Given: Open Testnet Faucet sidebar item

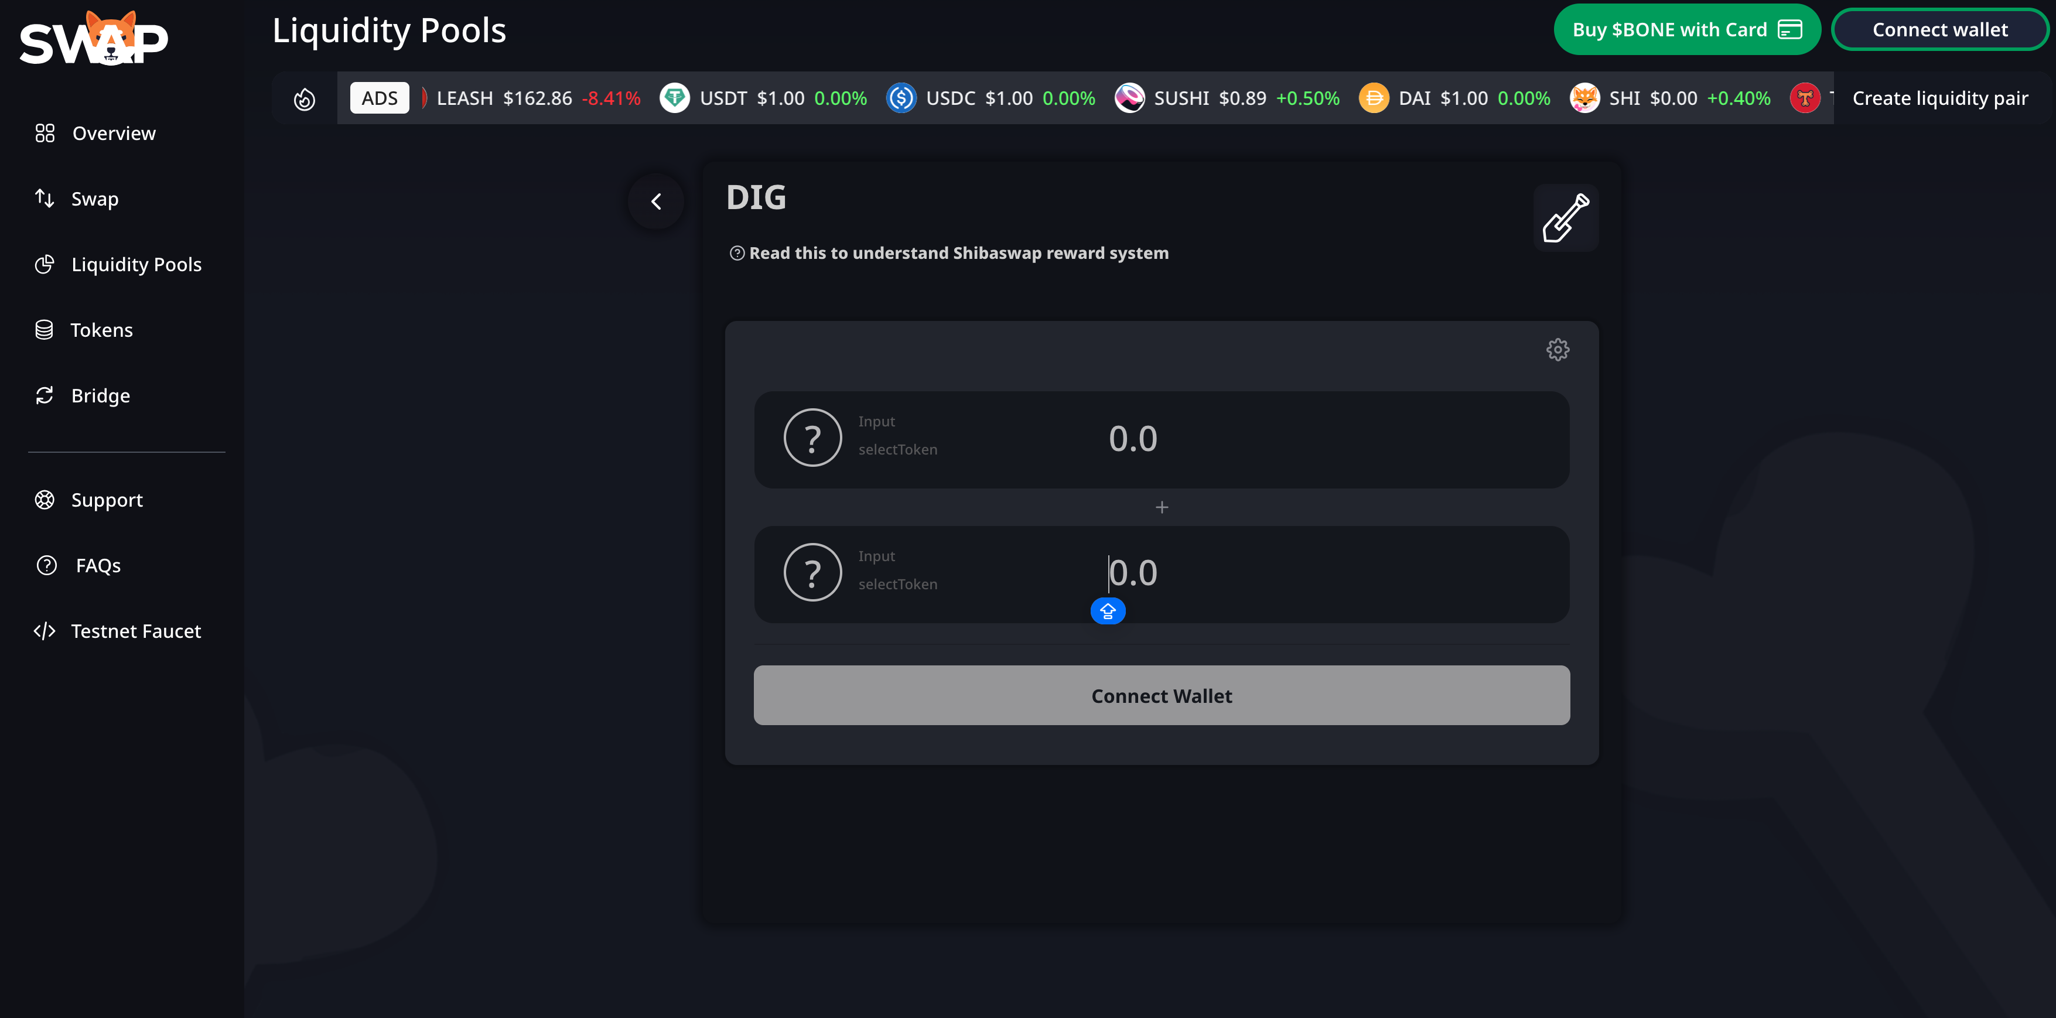Looking at the screenshot, I should coord(135,631).
